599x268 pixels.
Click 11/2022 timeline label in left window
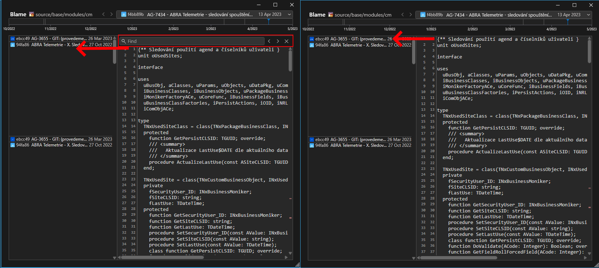51,28
